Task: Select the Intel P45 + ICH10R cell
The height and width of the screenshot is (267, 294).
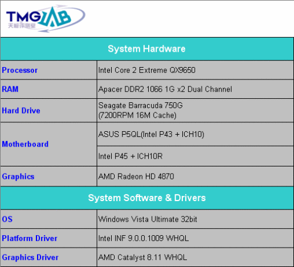Action: tap(195, 156)
